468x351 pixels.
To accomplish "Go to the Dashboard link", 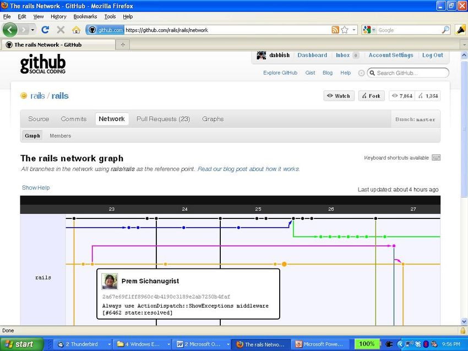I will (x=312, y=55).
